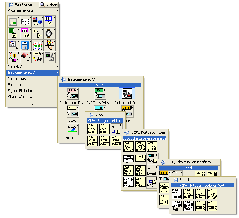239x218 pixels.
Task: Open the VISA property node subpalette icon
Action: (x=140, y=159)
